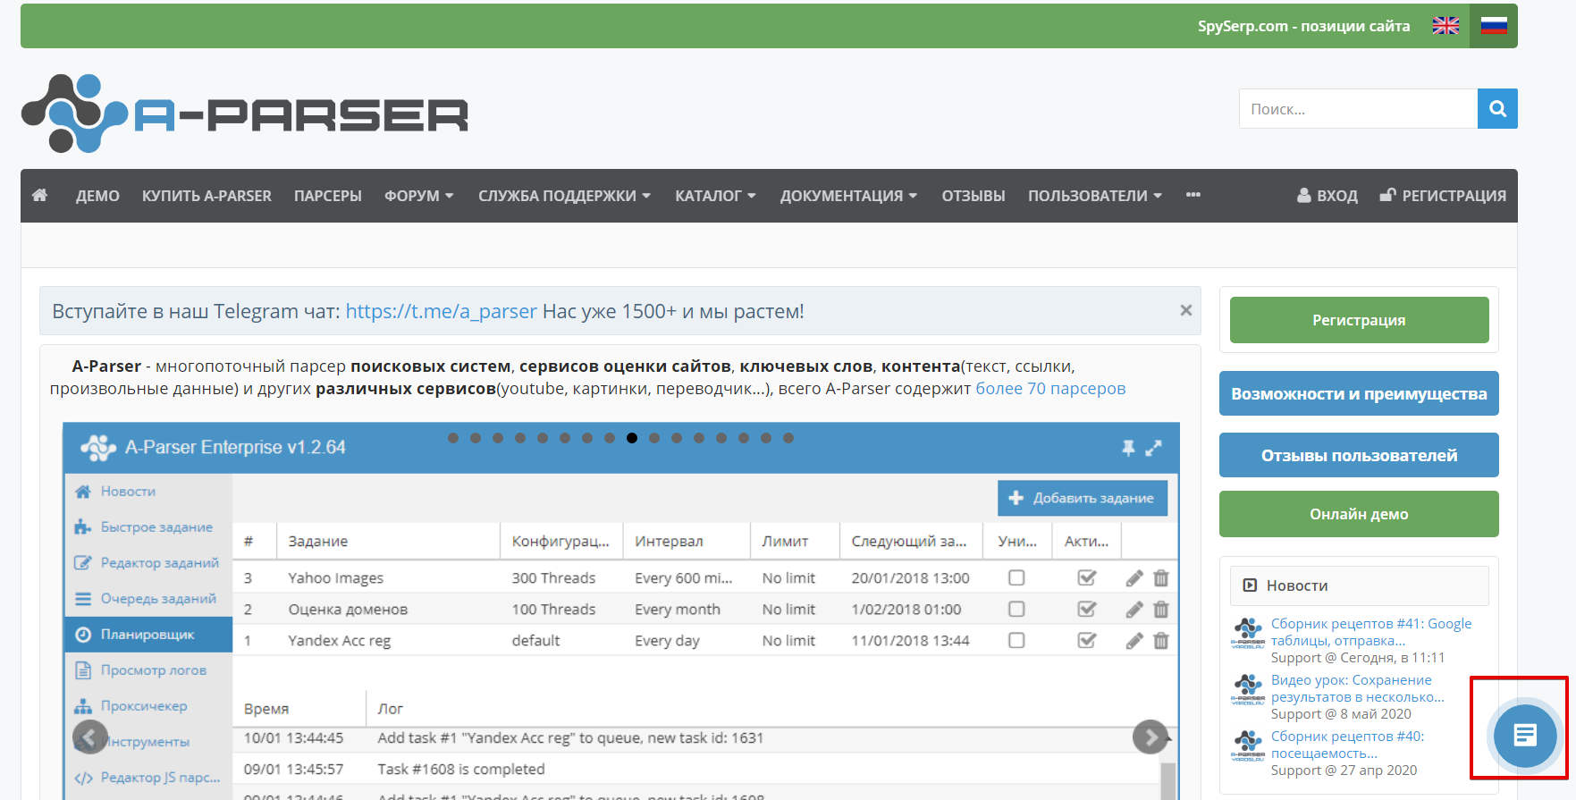Open the ДЕМО navigation item
Image resolution: width=1576 pixels, height=800 pixels.
pyautogui.click(x=97, y=196)
